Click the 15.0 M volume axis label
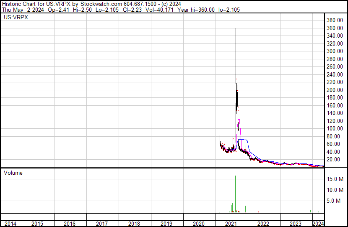This screenshot has width=348, height=227. [x=335, y=179]
